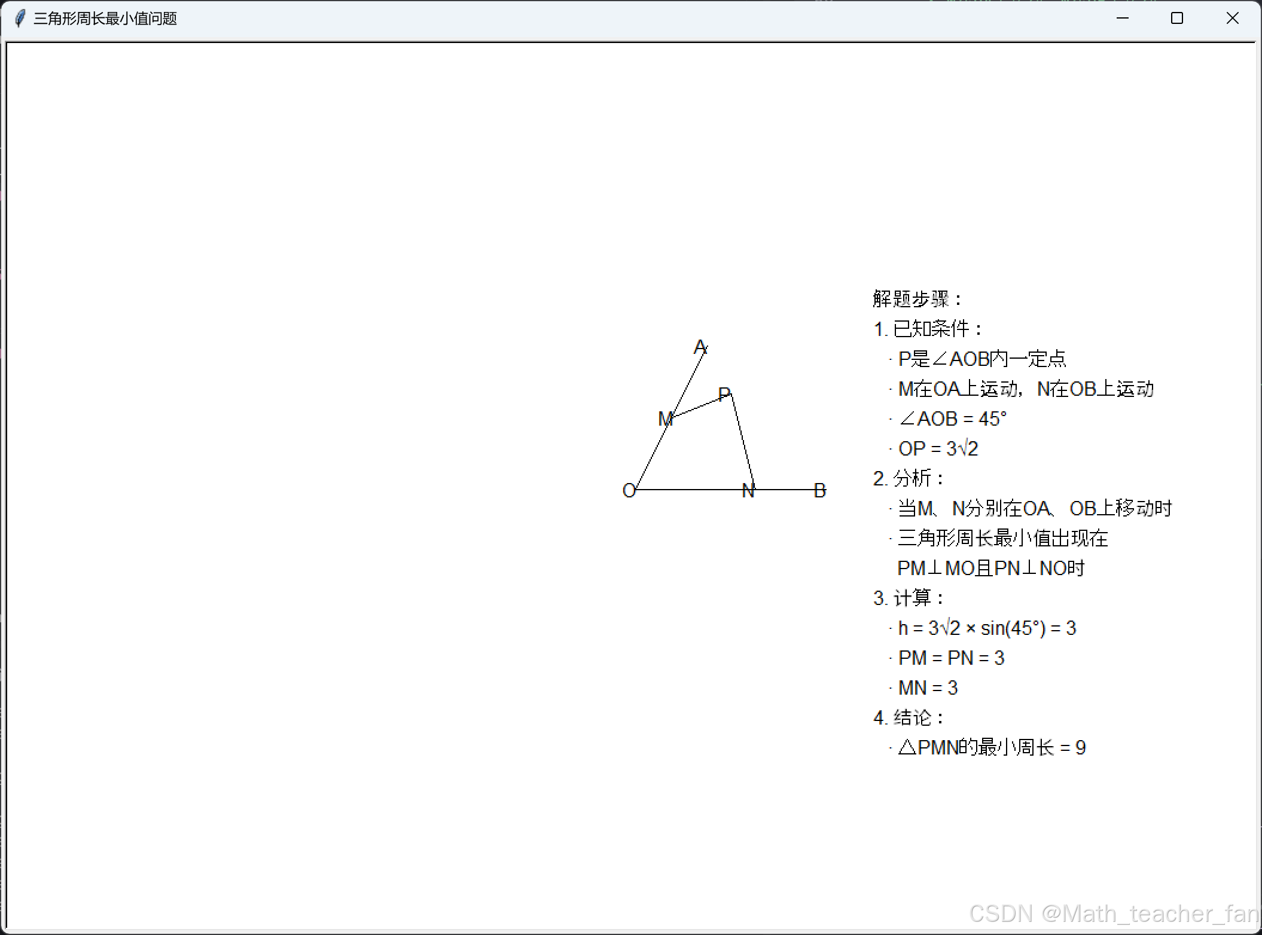Click the conclusion △PMN的最小周长 = 9
Viewport: 1262px width, 935px height.
992,747
